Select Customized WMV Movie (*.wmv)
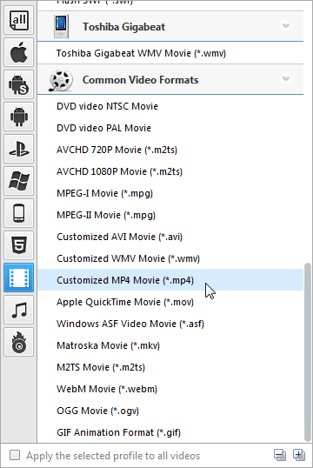Image resolution: width=313 pixels, height=468 pixels. (170, 258)
